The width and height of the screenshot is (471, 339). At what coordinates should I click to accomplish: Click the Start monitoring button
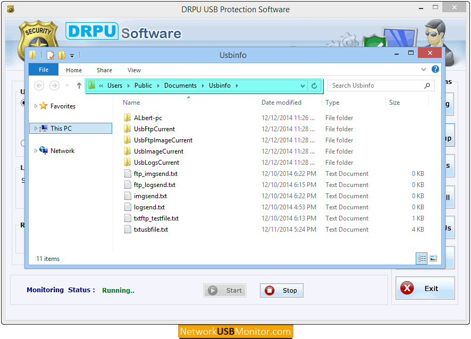tap(225, 290)
